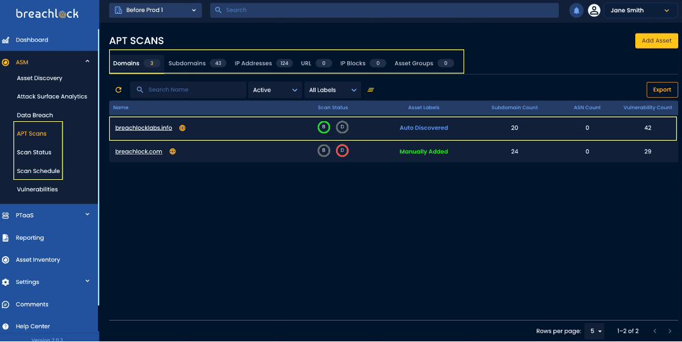Open the notifications bell
Screen dimensions: 682x342
pyautogui.click(x=577, y=11)
